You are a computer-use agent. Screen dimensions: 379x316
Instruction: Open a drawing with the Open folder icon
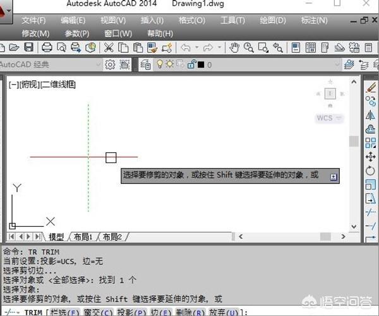pyautogui.click(x=14, y=47)
